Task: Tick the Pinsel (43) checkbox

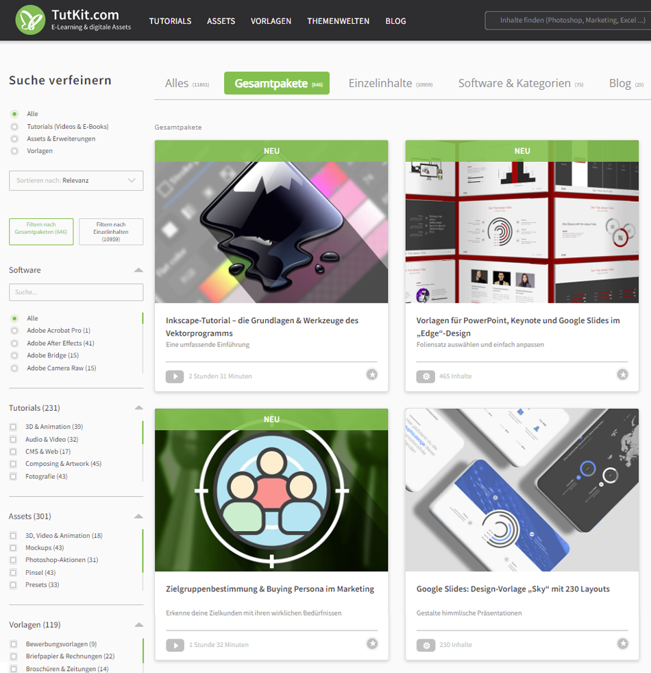Action: pyautogui.click(x=13, y=573)
